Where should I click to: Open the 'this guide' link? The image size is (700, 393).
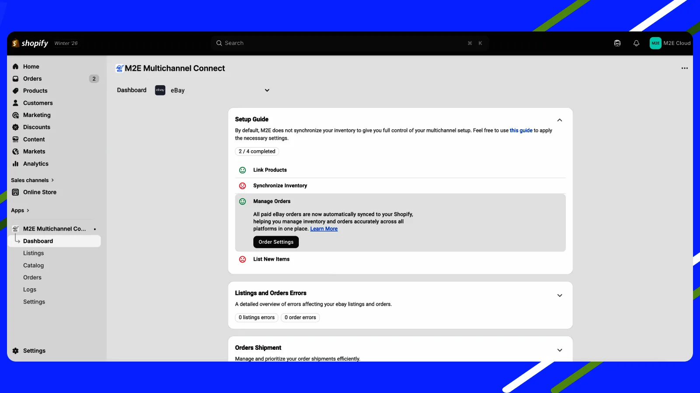tap(521, 131)
